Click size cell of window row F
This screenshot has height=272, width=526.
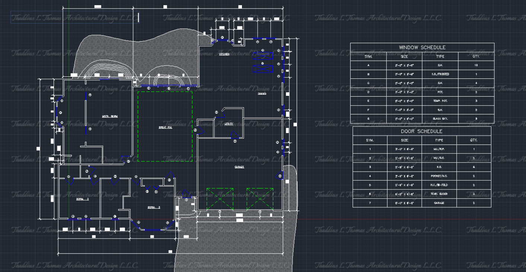tap(404, 110)
